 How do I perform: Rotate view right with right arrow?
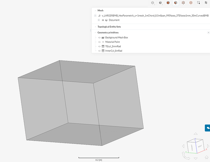(x=208, y=146)
